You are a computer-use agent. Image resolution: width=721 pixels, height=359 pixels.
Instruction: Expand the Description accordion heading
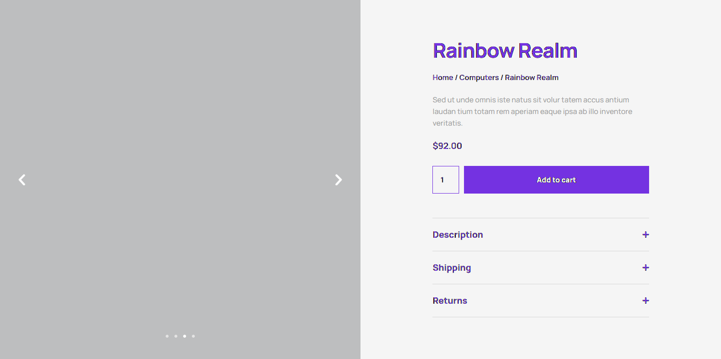pos(458,235)
